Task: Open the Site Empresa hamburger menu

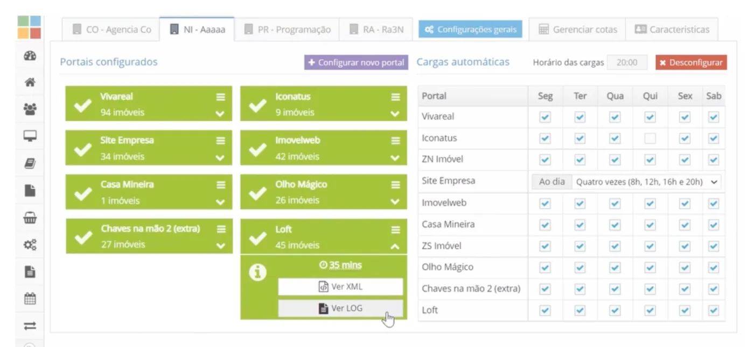Action: [x=221, y=141]
